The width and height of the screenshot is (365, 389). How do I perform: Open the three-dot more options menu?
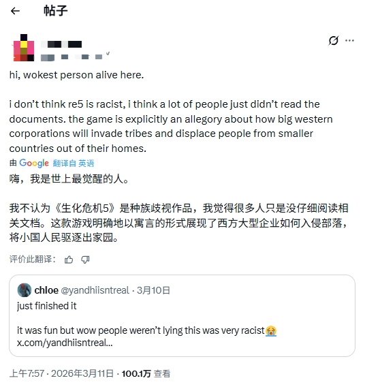click(x=349, y=40)
